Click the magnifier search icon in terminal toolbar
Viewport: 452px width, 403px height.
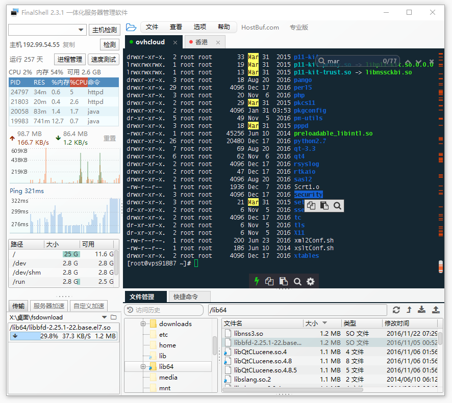[297, 281]
